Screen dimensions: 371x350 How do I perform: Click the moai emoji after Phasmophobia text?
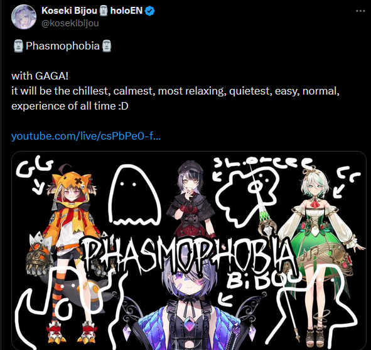point(106,46)
